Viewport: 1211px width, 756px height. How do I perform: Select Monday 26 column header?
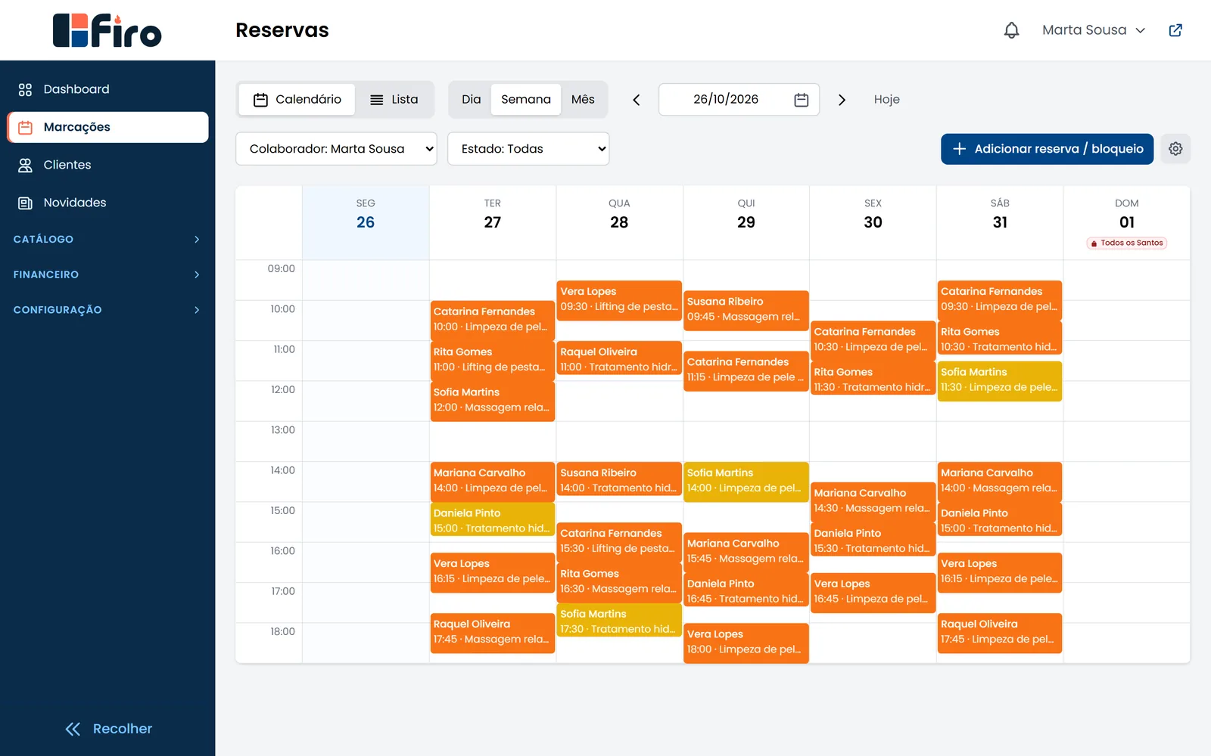pos(366,222)
